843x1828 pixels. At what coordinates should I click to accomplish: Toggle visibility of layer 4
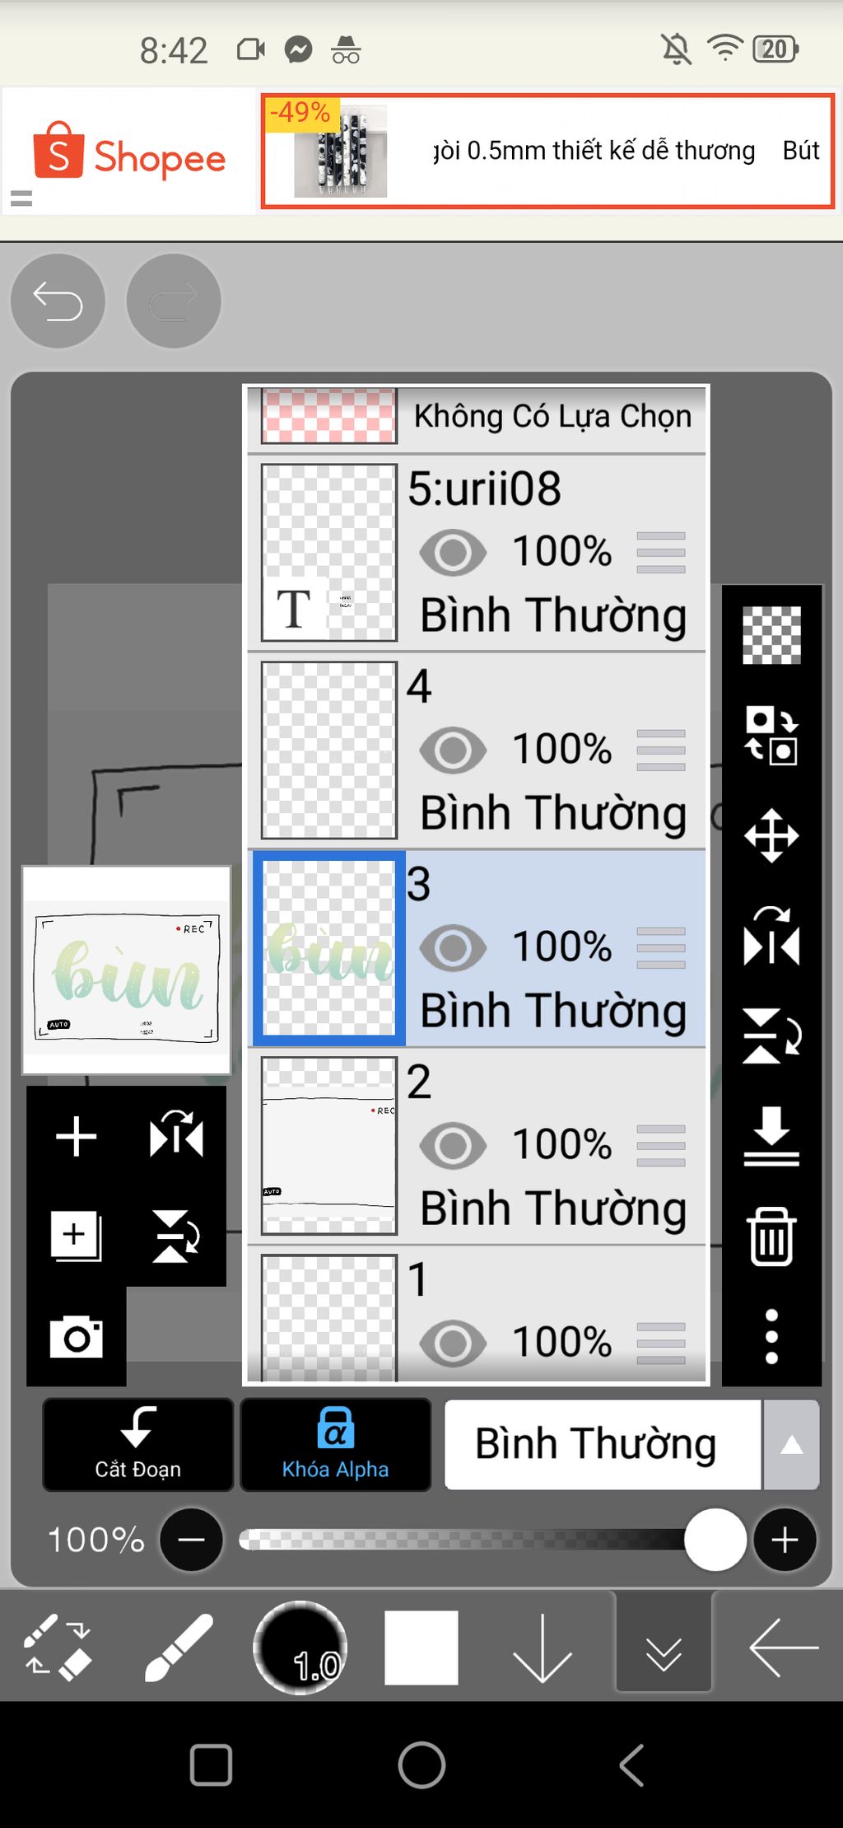453,750
